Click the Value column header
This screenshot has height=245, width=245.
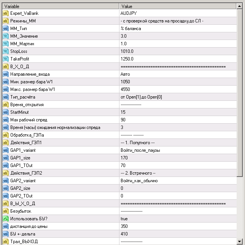tap(178, 6)
